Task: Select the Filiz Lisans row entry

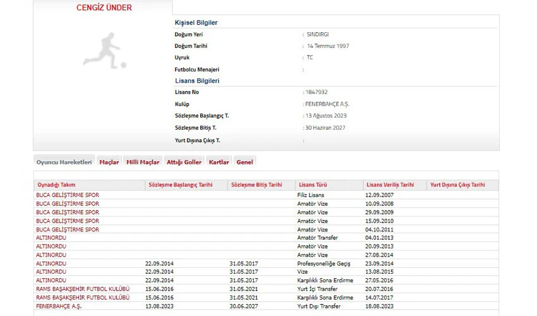Action: 310,195
